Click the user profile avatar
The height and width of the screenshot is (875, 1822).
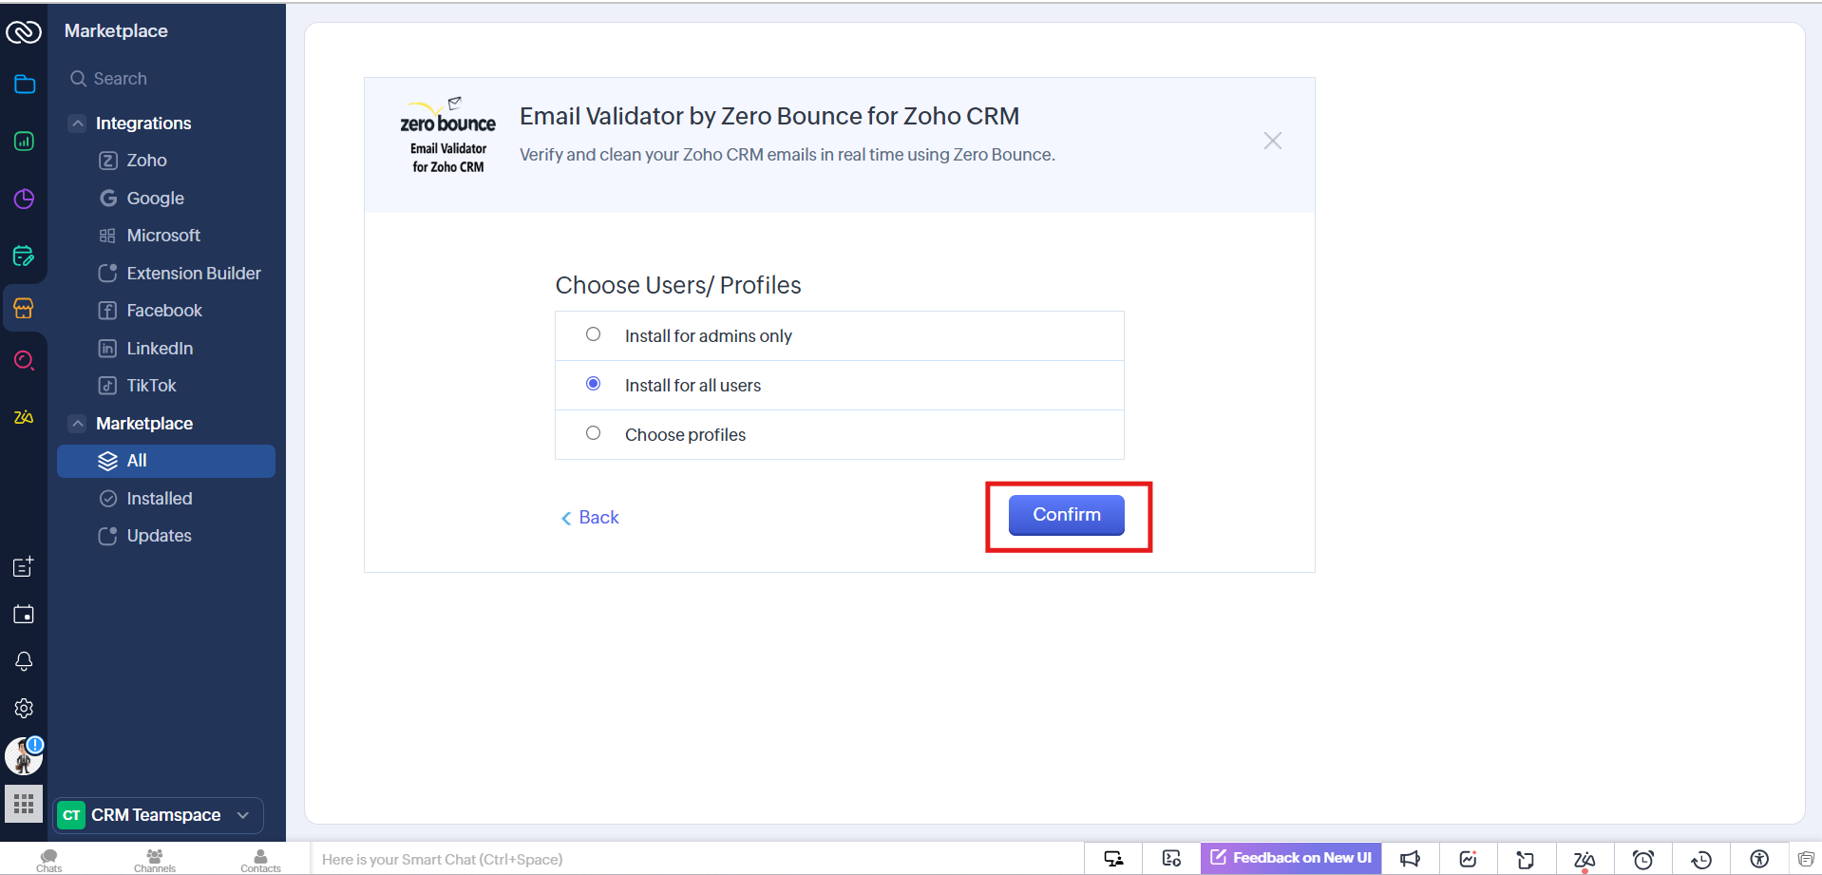pyautogui.click(x=24, y=756)
